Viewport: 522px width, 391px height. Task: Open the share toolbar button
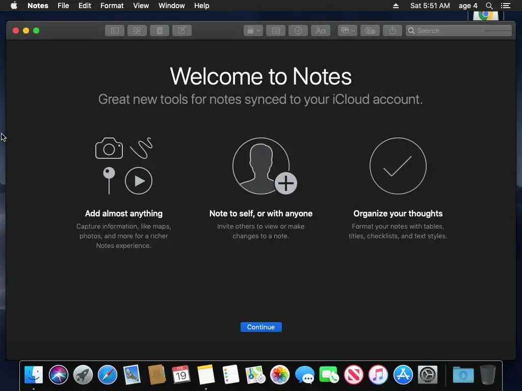(393, 31)
